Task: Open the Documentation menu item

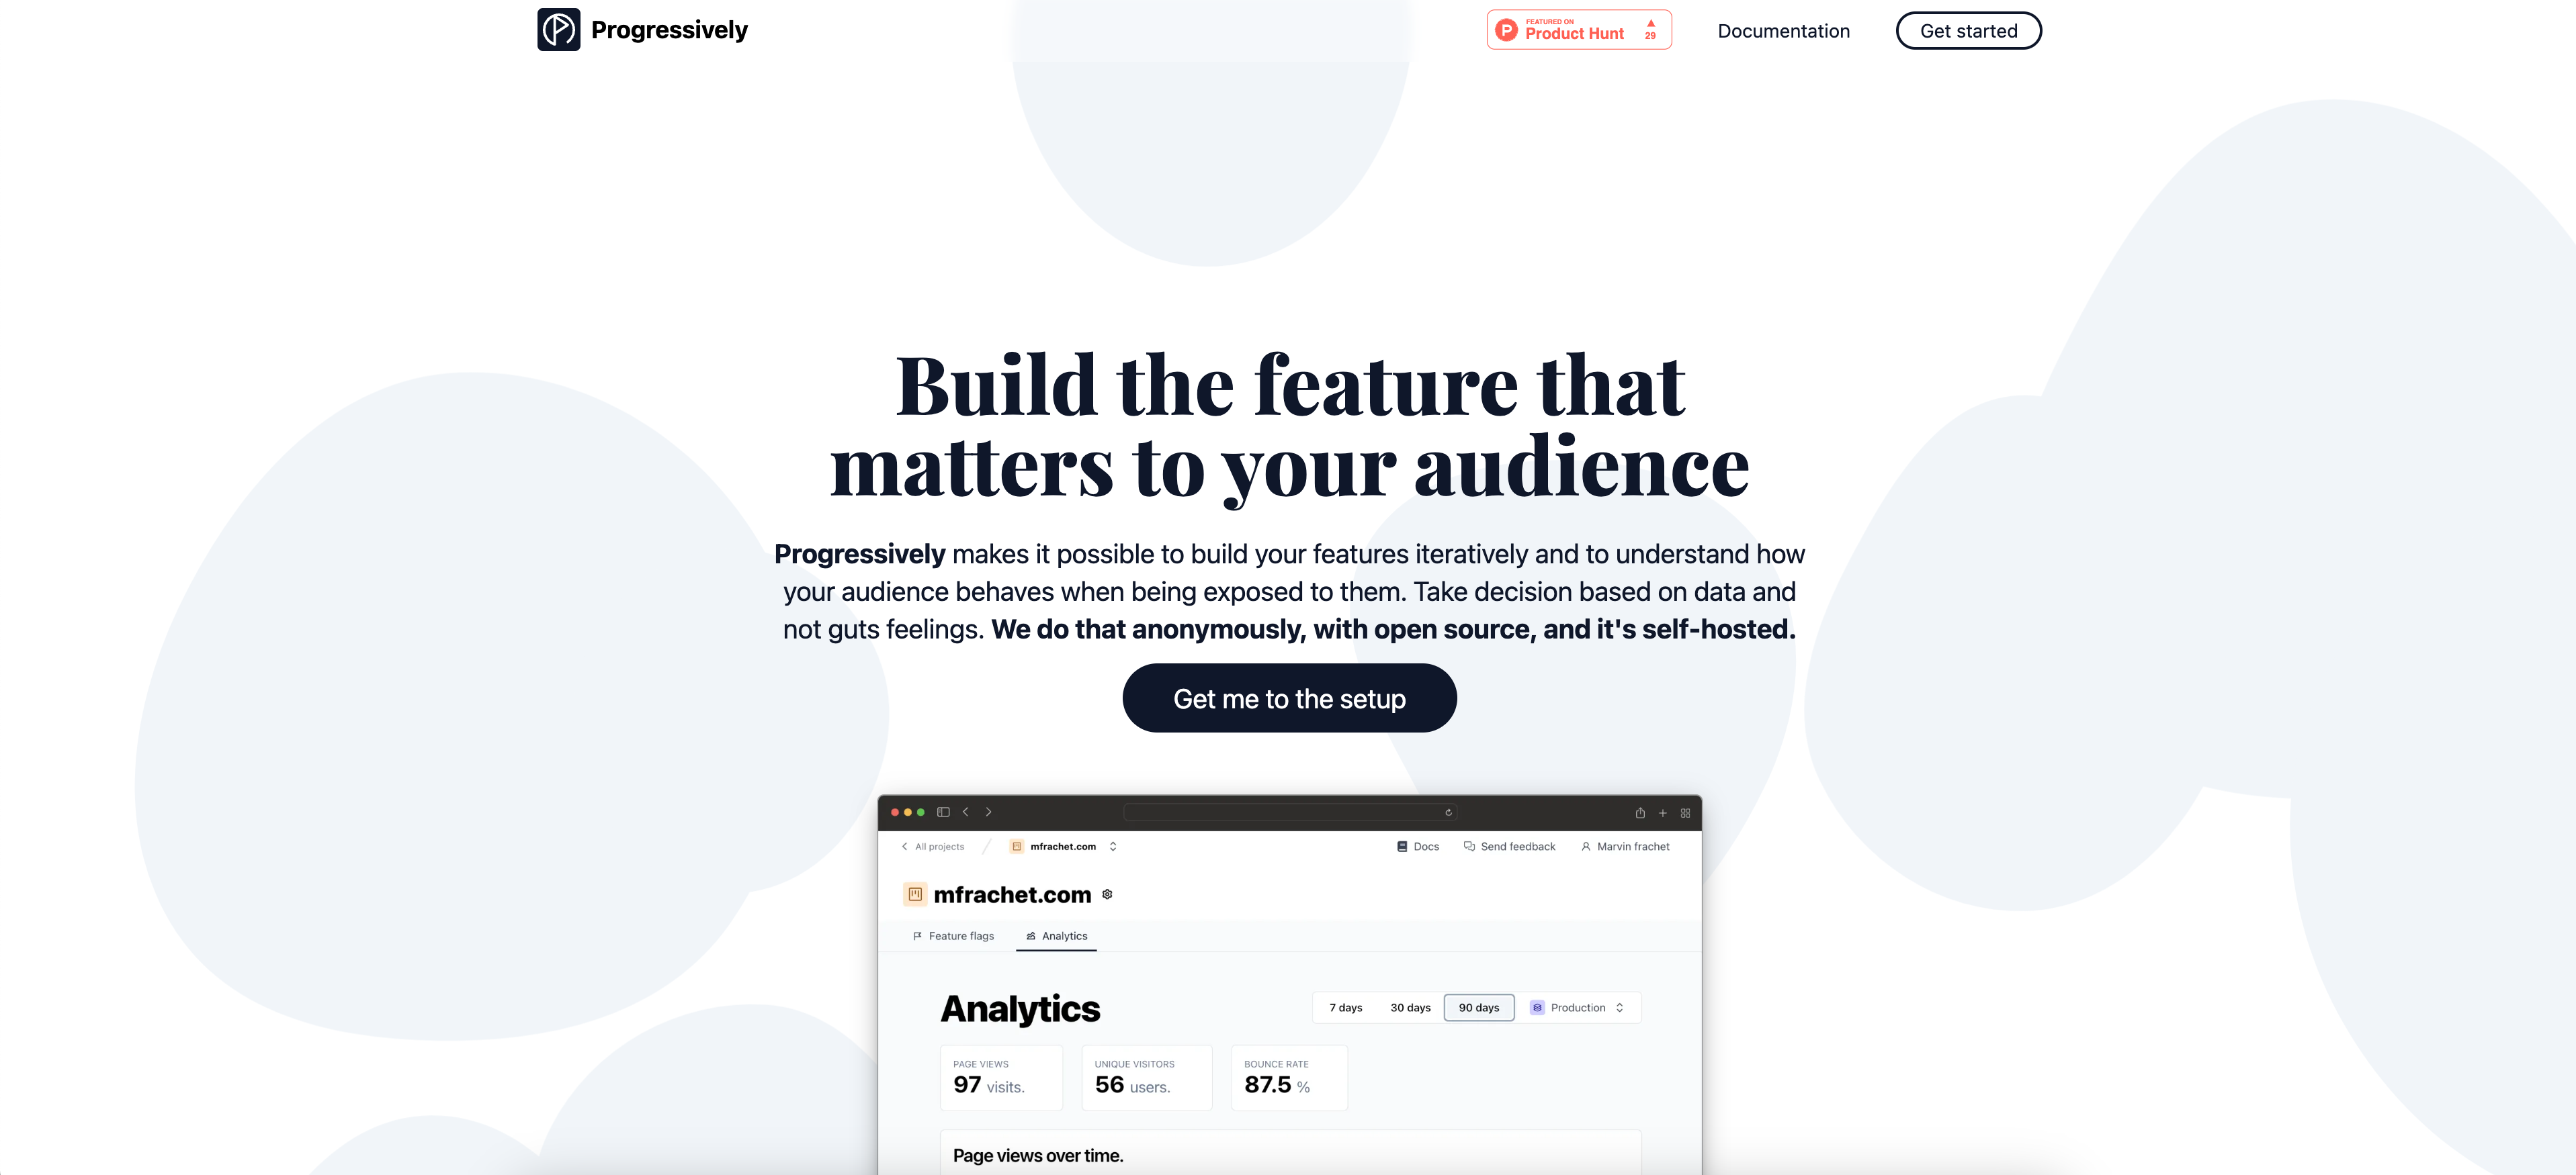Action: [x=1783, y=30]
